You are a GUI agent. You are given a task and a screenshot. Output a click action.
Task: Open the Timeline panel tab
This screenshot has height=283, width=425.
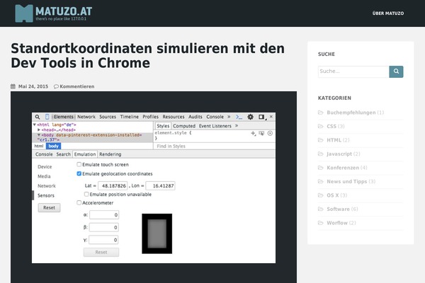tap(130, 117)
